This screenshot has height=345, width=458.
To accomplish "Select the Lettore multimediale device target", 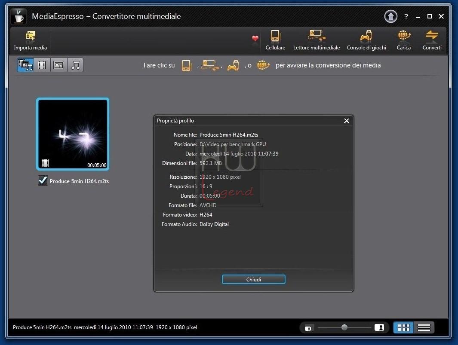I will click(x=317, y=40).
